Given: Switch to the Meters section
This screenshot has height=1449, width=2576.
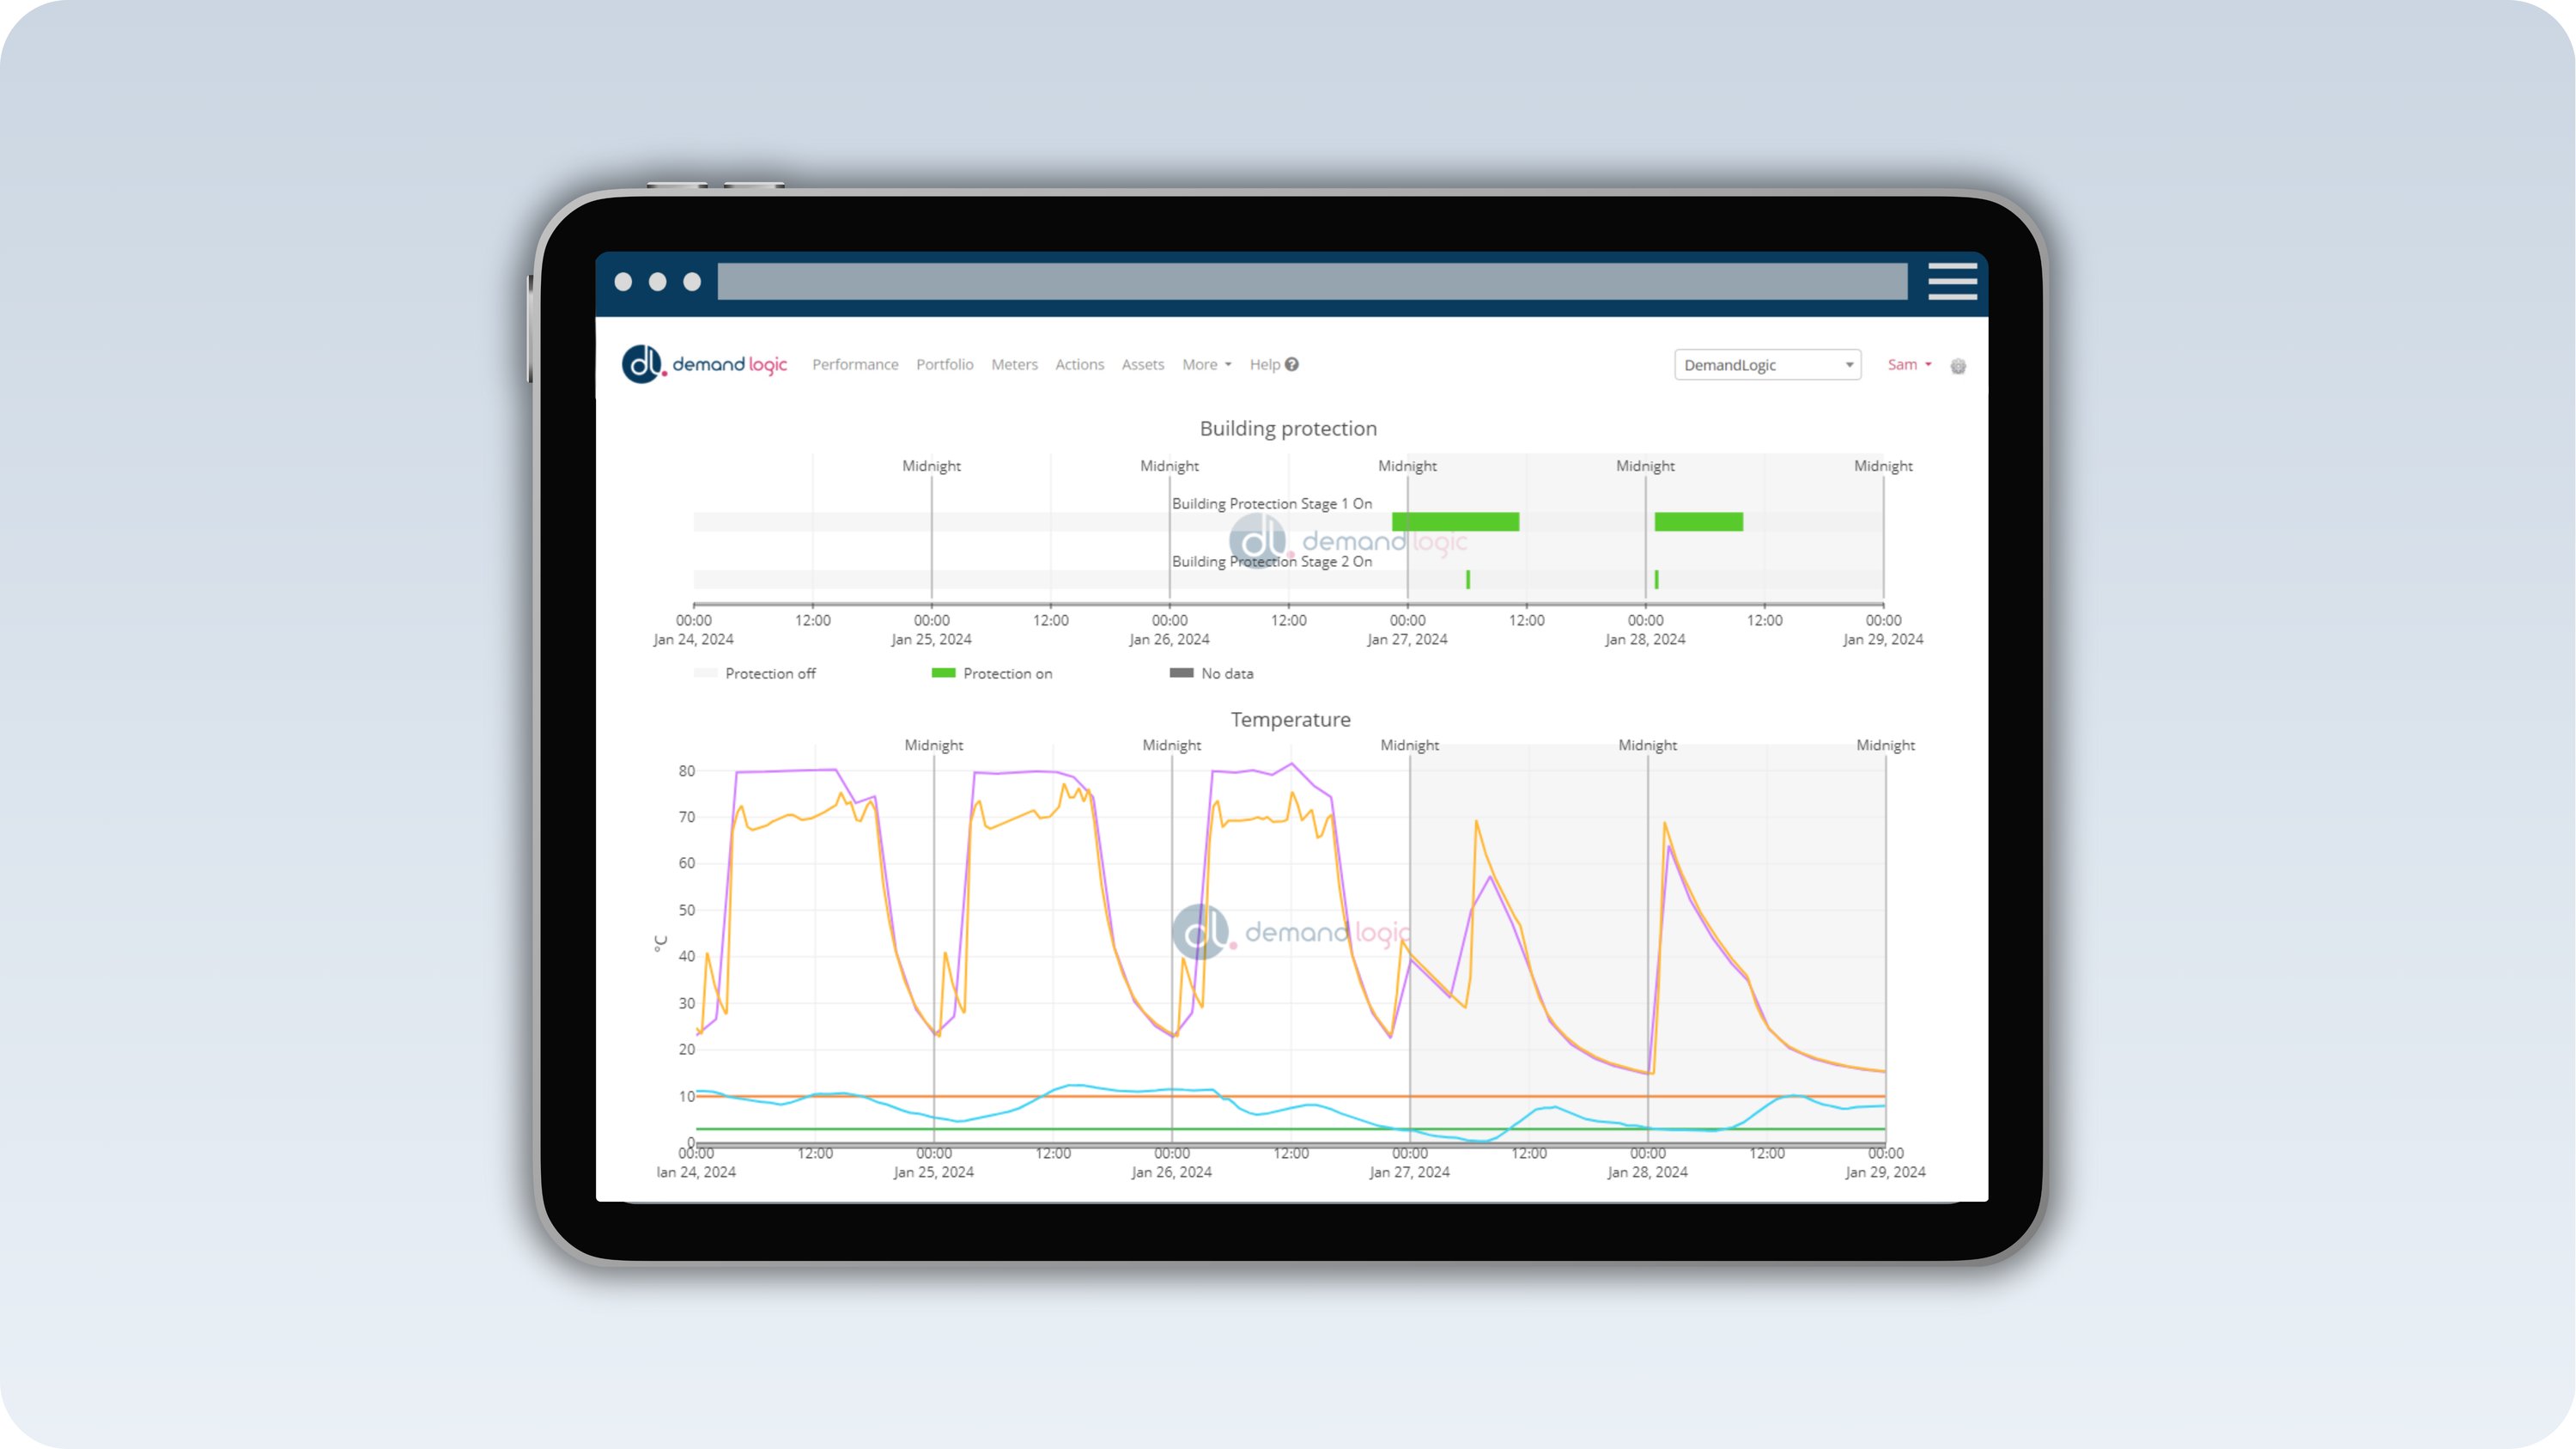Looking at the screenshot, I should click(1015, 364).
